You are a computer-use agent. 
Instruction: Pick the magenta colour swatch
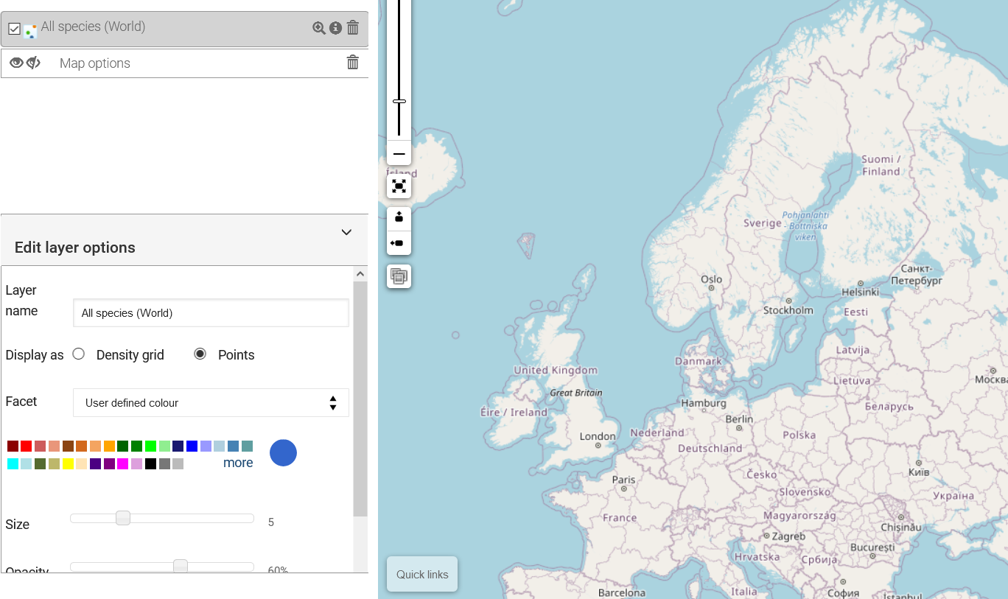coord(123,463)
